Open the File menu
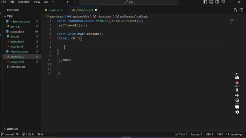Screen dimensions: 246x138 click(x=3, y=2)
